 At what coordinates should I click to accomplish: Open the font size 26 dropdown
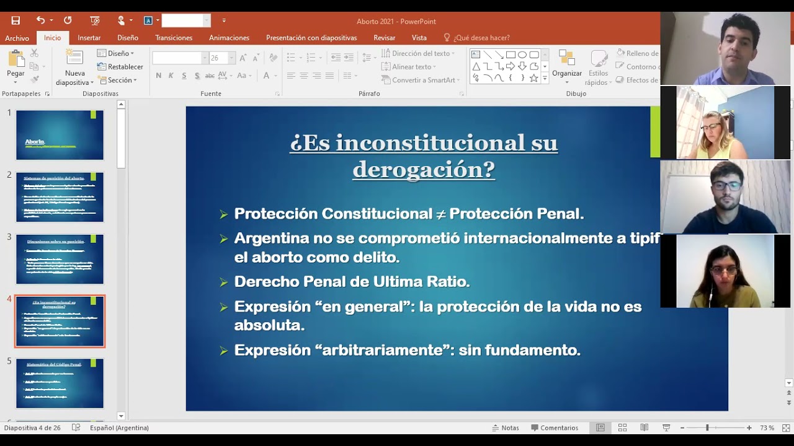(232, 58)
